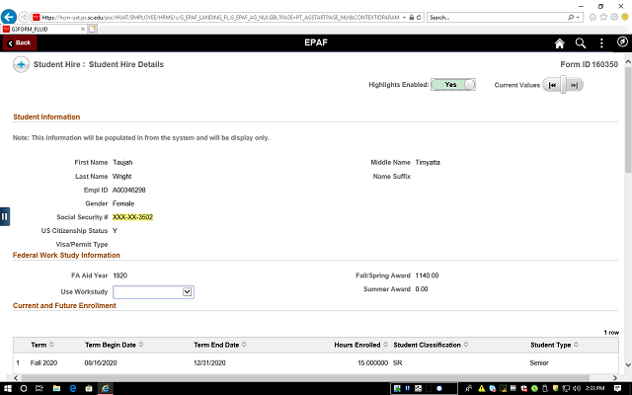Click the Empl ID value A00346298
Image resolution: width=632 pixels, height=395 pixels.
coord(129,190)
